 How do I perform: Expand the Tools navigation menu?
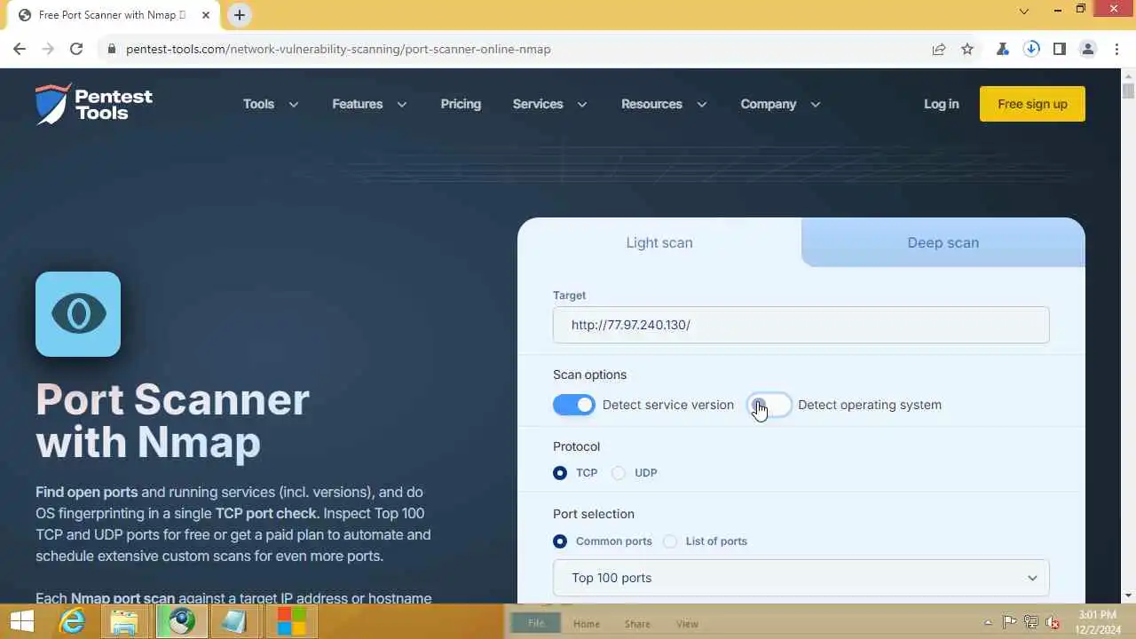[271, 104]
